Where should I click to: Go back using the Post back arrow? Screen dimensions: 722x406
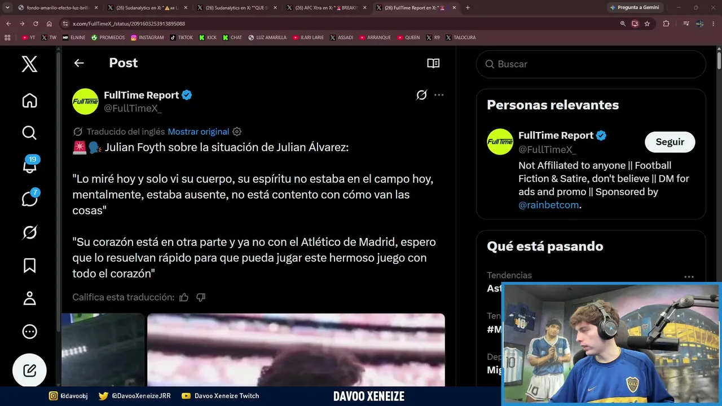point(79,63)
